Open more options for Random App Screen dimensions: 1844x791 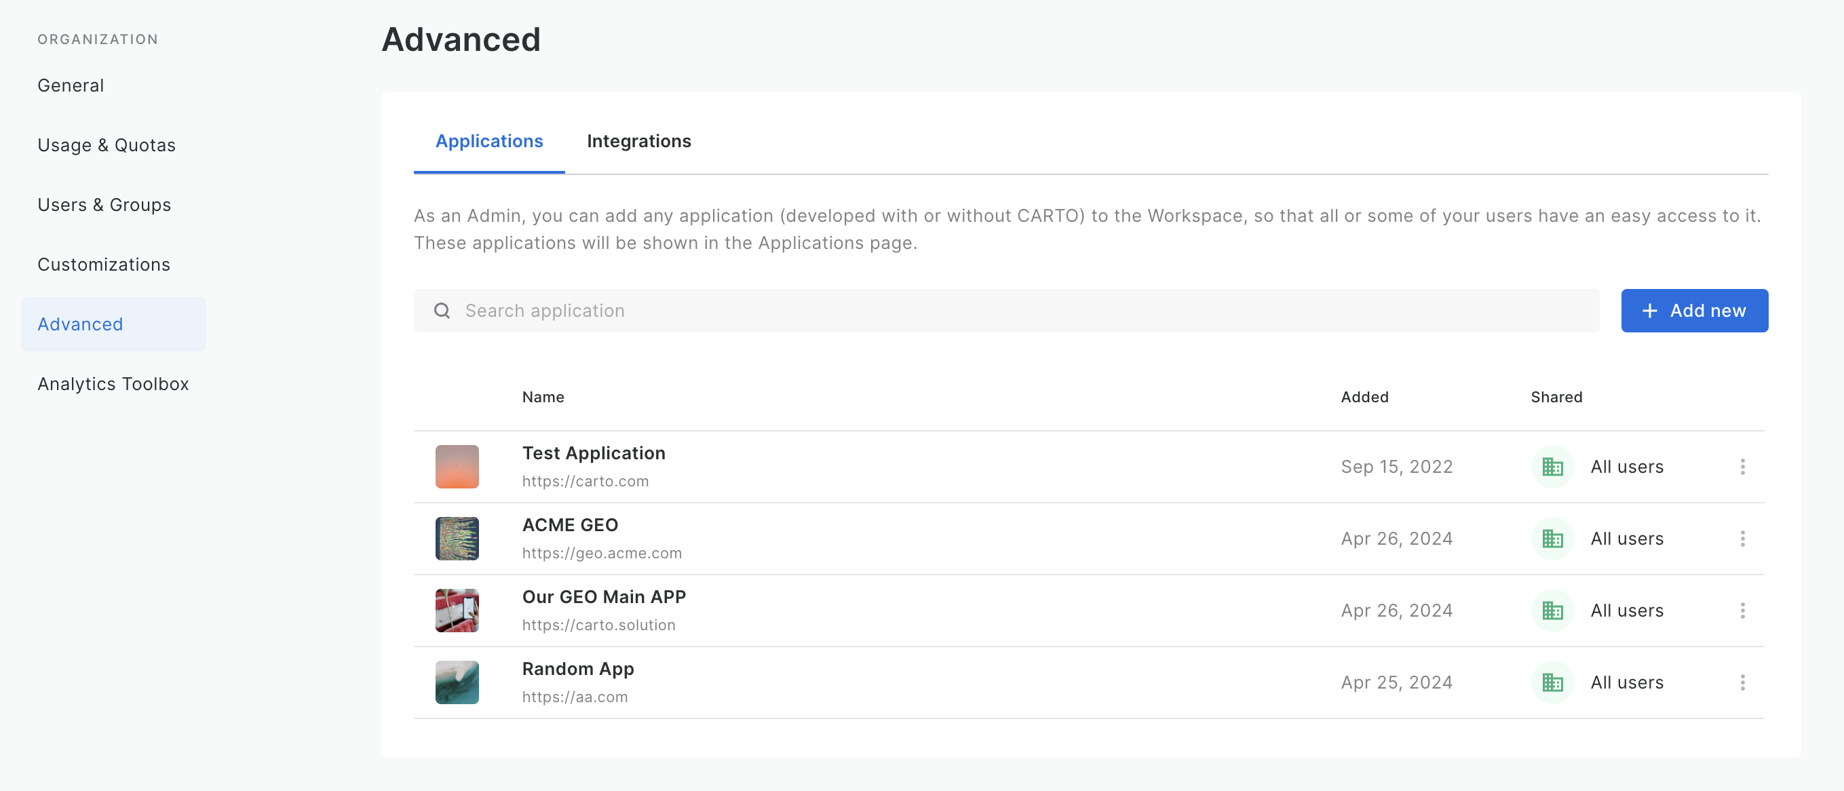[x=1742, y=682]
